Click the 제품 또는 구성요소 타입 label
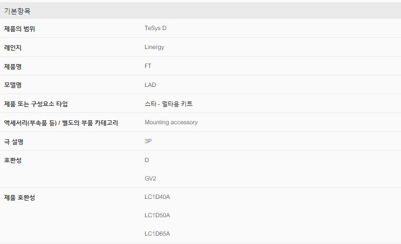The height and width of the screenshot is (244, 401). point(36,104)
